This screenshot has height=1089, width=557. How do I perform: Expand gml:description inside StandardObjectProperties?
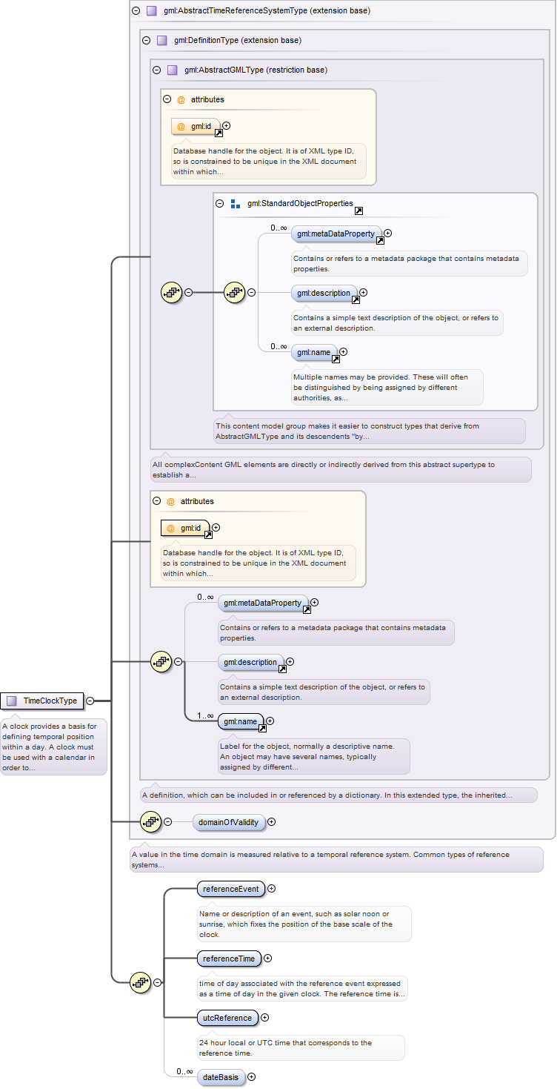[364, 293]
